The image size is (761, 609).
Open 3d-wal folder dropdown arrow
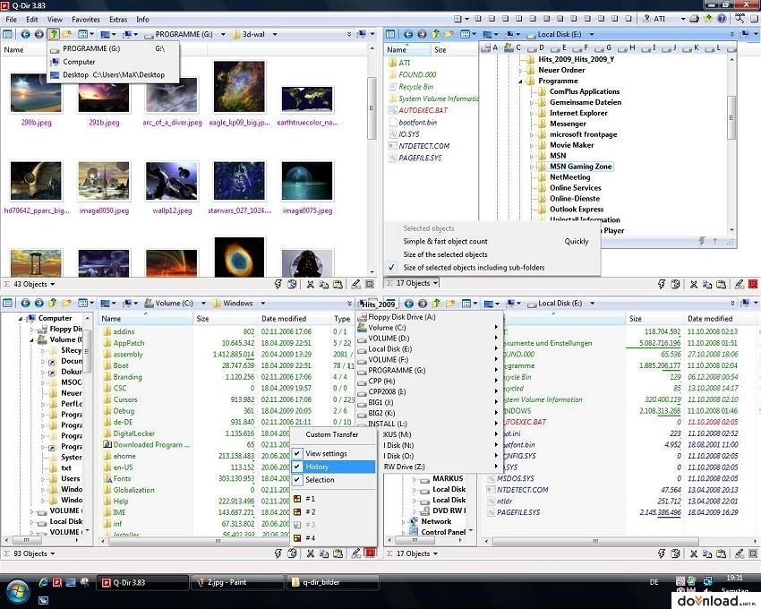tap(275, 34)
